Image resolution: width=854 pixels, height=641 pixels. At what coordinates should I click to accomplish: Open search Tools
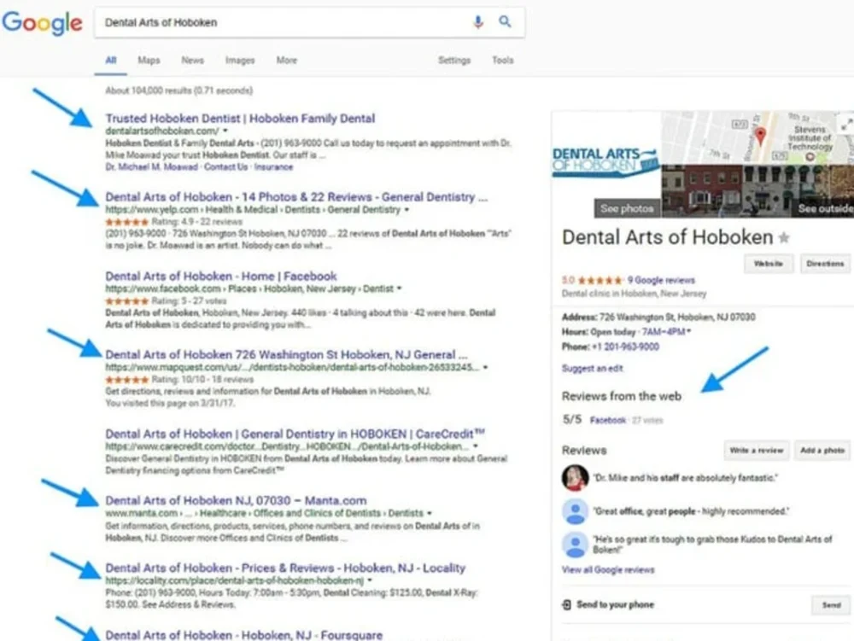[x=503, y=61]
